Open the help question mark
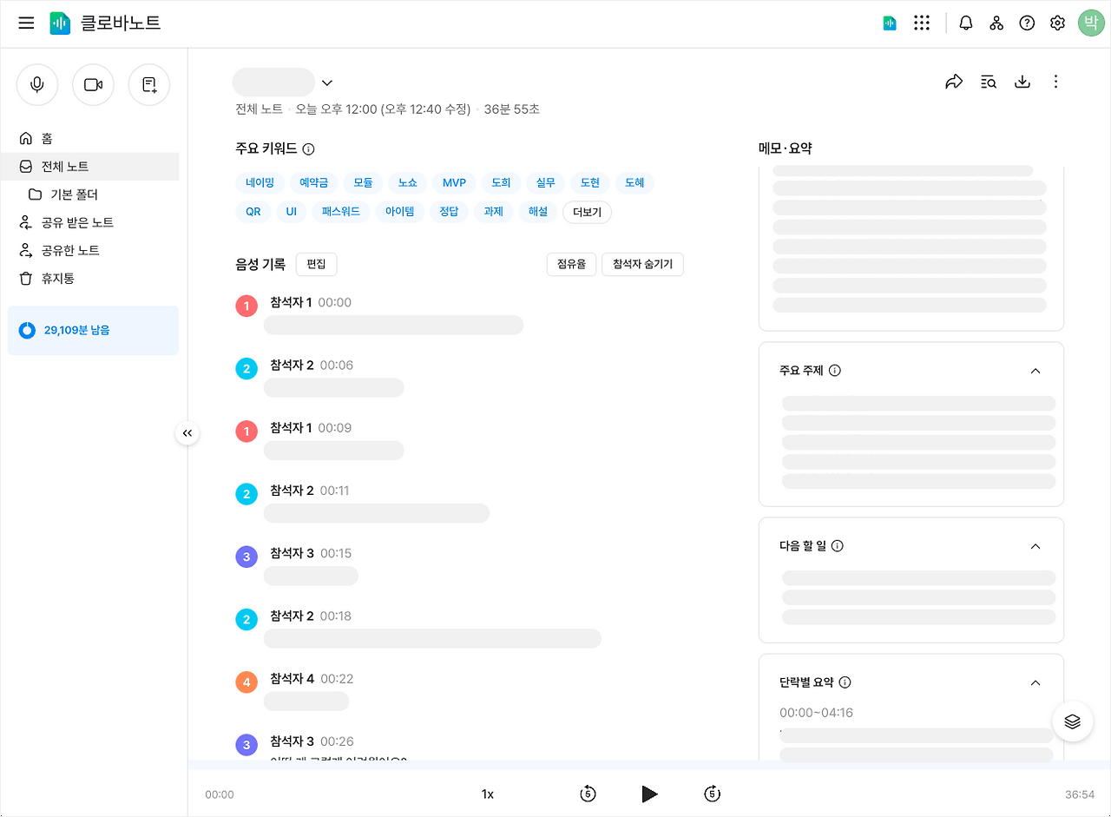 [1027, 23]
